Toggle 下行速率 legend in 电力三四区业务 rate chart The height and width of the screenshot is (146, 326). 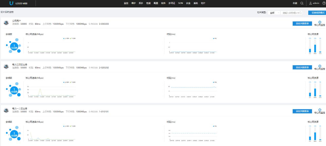(x=73, y=82)
